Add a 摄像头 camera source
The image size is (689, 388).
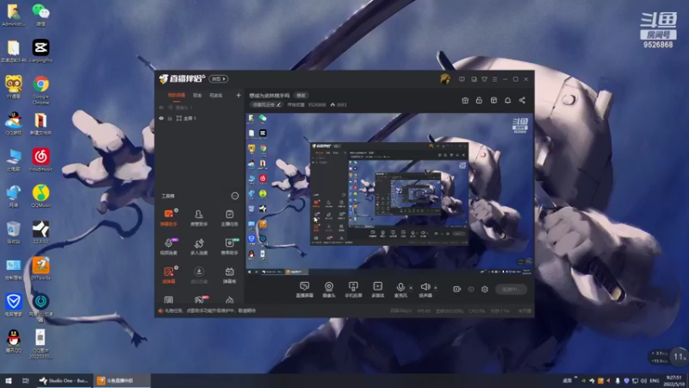click(329, 290)
